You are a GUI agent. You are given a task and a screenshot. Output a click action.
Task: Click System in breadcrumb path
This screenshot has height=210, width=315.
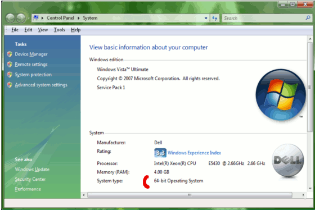point(90,18)
